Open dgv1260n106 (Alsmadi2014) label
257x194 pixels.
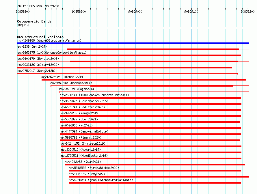63,77
